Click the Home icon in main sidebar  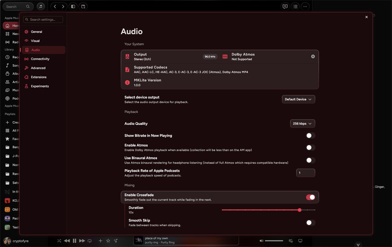(x=8, y=25)
